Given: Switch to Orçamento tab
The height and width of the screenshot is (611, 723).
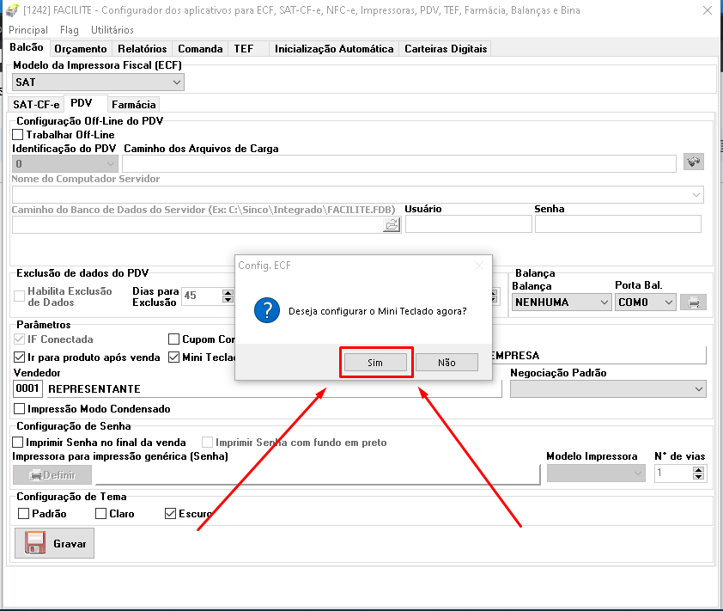Looking at the screenshot, I should point(80,49).
